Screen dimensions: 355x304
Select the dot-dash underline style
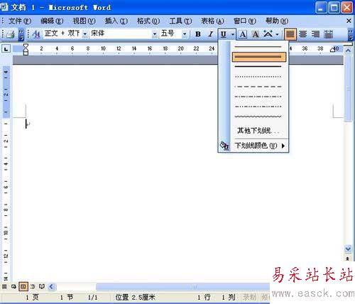259,97
